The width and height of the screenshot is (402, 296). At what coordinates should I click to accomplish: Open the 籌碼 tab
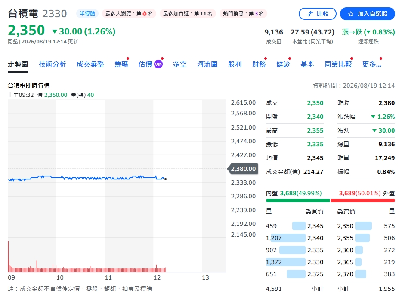coord(121,64)
